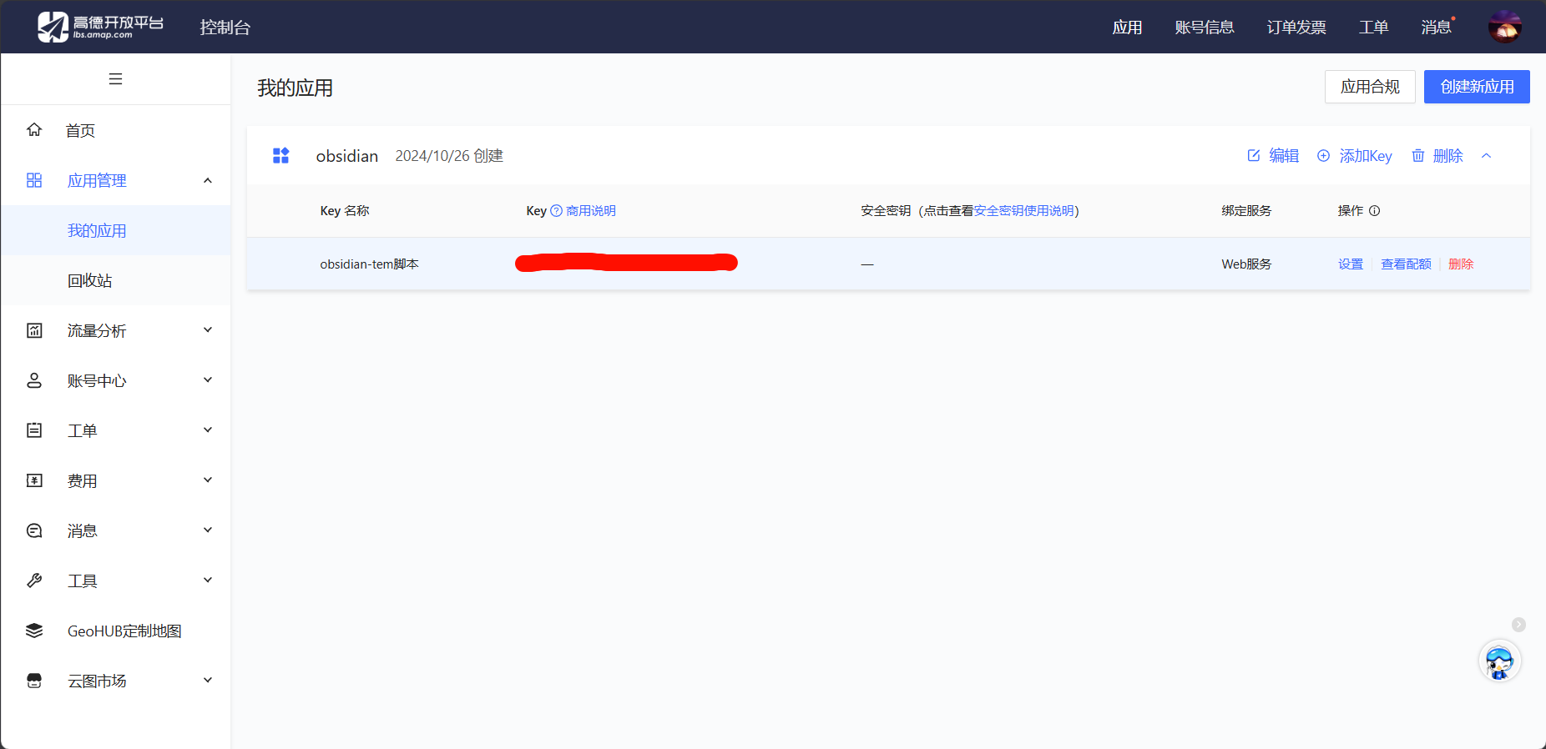Click the obsidian application icon
Viewport: 1546px width, 749px height.
click(281, 156)
